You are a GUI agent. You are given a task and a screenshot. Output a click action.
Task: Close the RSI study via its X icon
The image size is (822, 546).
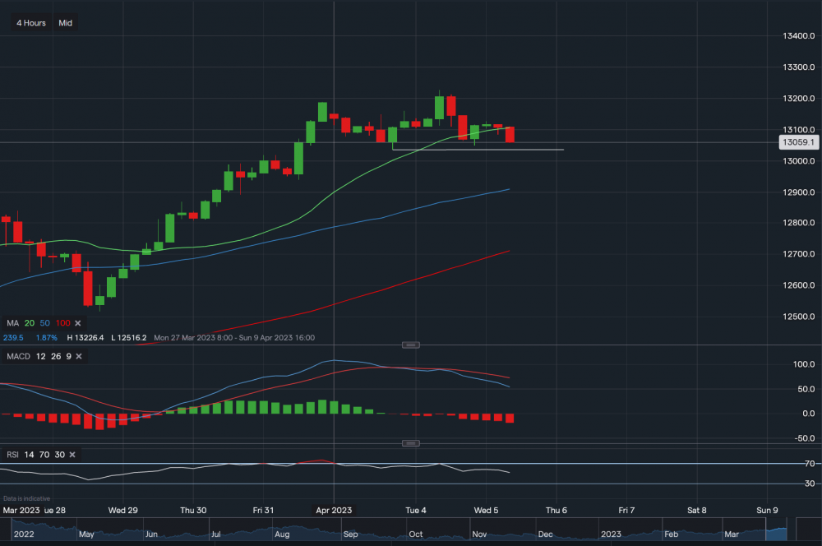72,454
